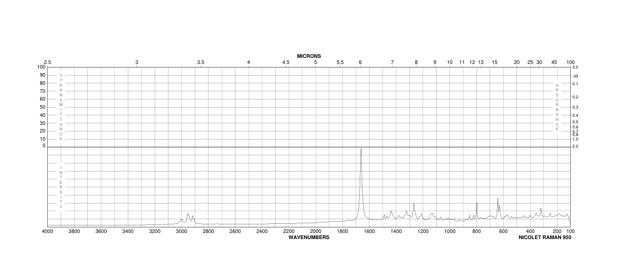Click the 45 microns tick label
The height and width of the screenshot is (268, 621).
tap(554, 62)
